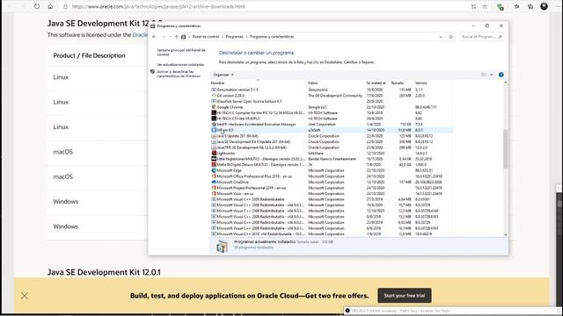563x316 pixels.
Task: Go to the browser home page
Action: pos(50,6)
